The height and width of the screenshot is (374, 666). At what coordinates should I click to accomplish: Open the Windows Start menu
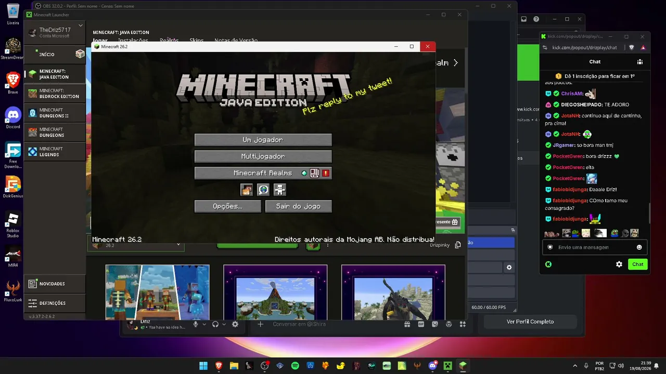pyautogui.click(x=203, y=366)
